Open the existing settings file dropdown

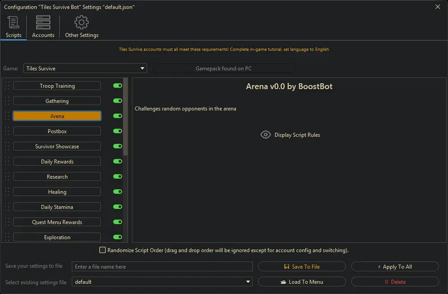(x=248, y=282)
